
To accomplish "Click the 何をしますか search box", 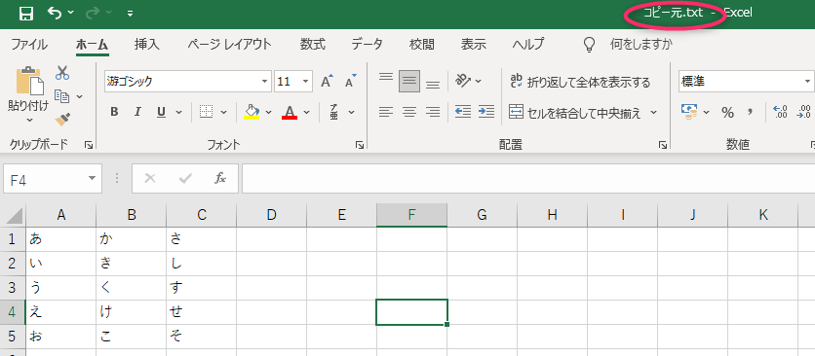I will [640, 44].
